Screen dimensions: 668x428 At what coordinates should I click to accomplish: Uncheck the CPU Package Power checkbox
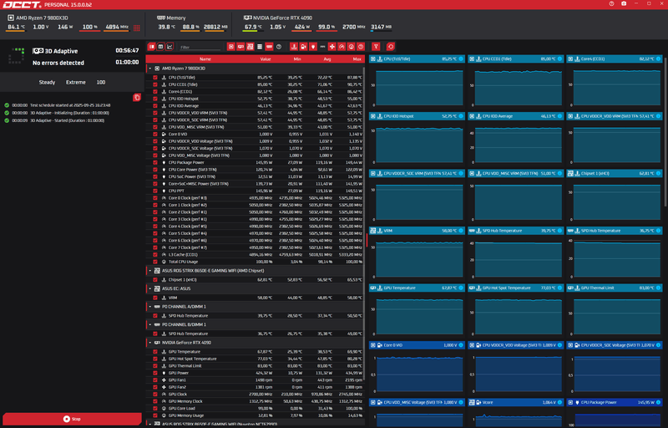[x=155, y=162]
